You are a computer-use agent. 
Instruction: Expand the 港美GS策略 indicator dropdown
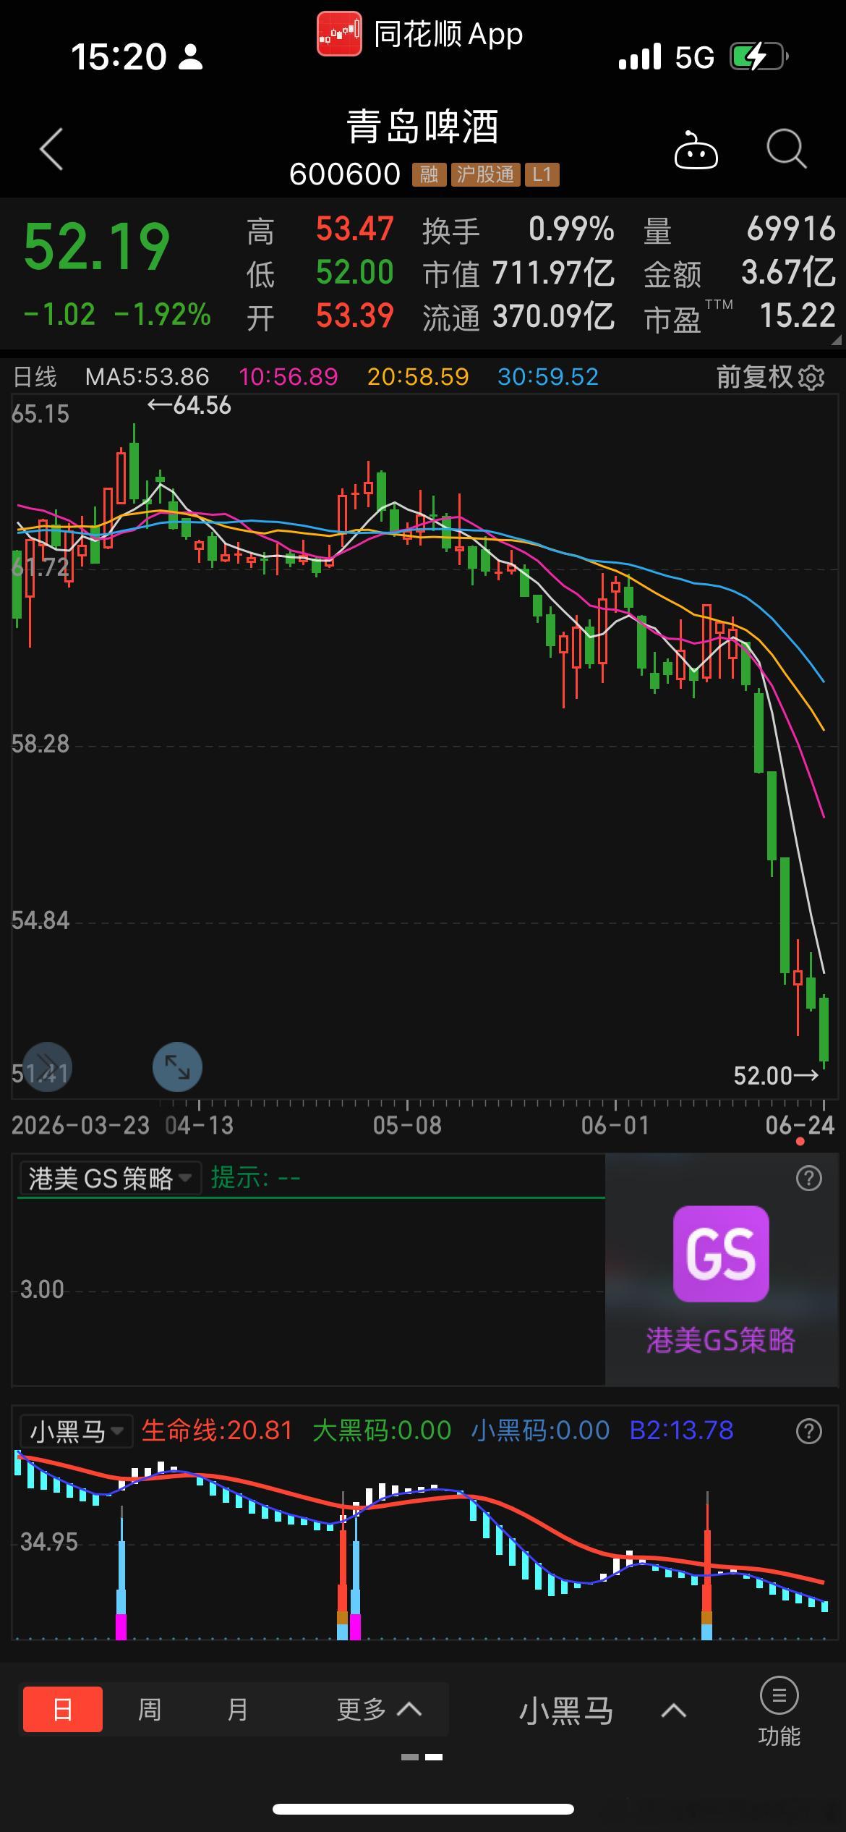(x=110, y=1179)
